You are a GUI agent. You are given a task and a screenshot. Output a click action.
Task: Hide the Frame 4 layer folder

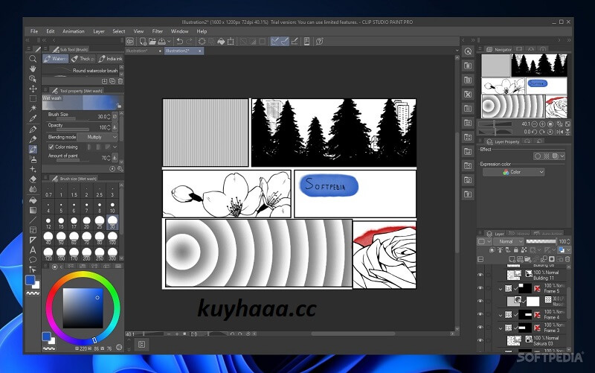[x=480, y=314]
